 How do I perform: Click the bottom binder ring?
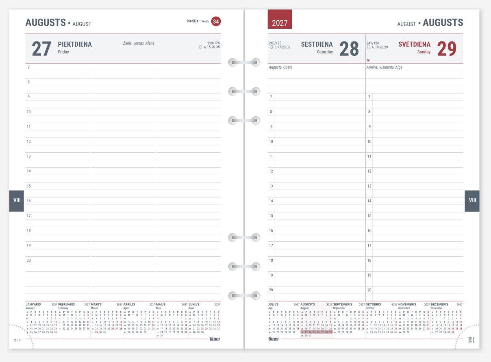244,295
